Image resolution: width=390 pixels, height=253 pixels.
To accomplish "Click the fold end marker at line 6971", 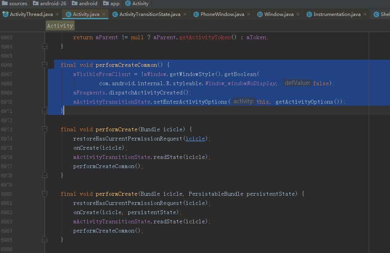I will click(45, 110).
